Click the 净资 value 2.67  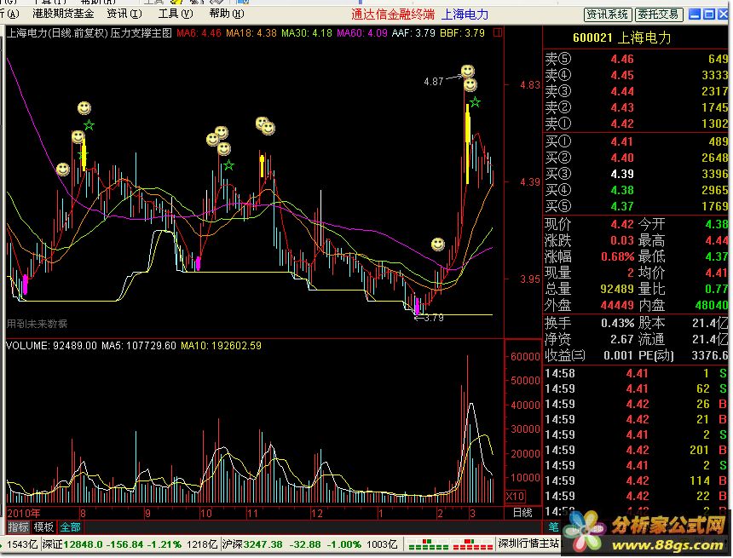[x=622, y=339]
